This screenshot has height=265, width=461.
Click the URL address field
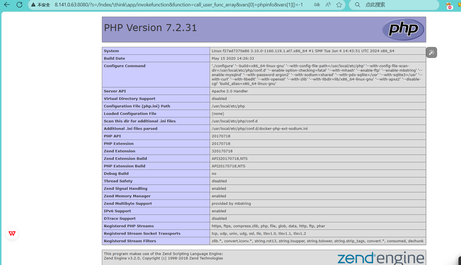[x=179, y=5]
